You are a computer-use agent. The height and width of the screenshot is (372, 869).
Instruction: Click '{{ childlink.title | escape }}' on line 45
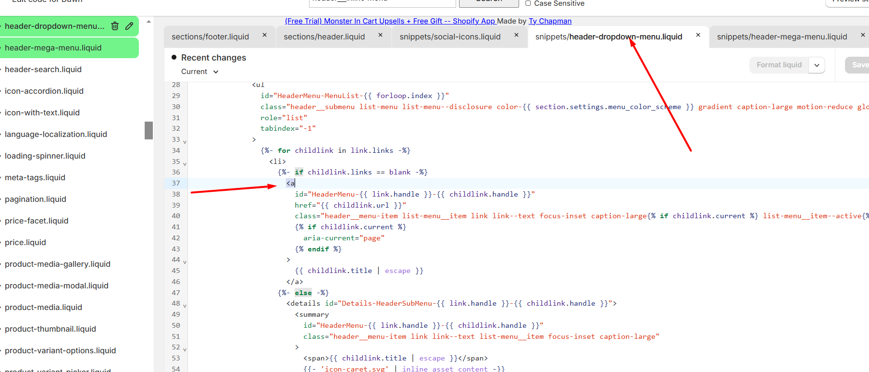[x=359, y=271]
